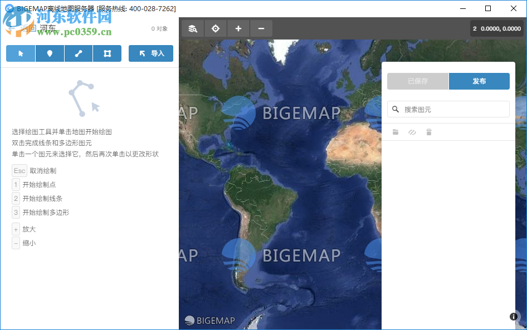Click the info icon at bottom right of map

[513, 316]
